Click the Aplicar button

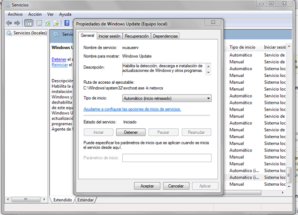click(205, 186)
